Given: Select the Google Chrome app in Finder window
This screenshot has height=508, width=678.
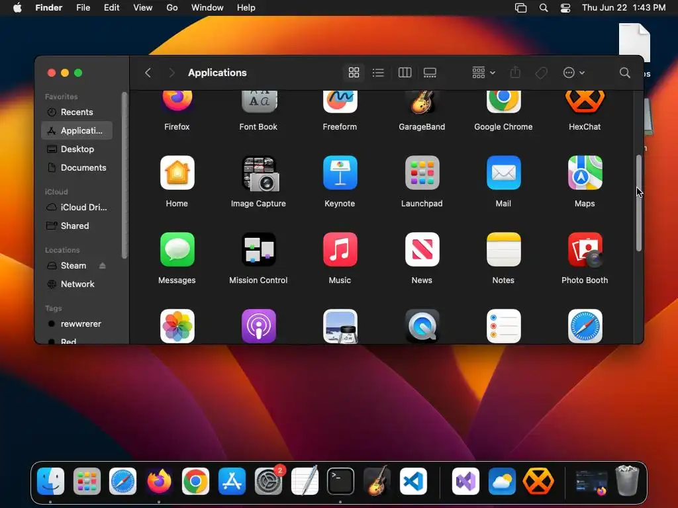Looking at the screenshot, I should (503, 101).
